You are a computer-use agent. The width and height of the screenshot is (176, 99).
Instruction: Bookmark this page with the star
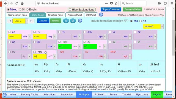(x=116, y=3)
